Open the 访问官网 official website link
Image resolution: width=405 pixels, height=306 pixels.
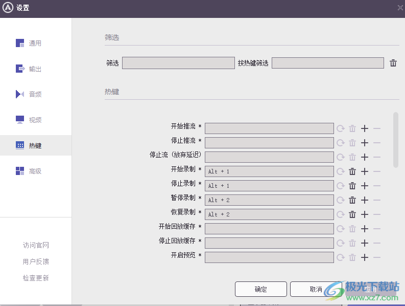point(36,245)
